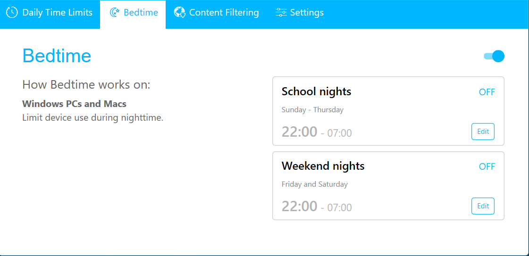Image resolution: width=529 pixels, height=256 pixels.
Task: Switch to the Daily Time Limits tab label
Action: tap(57, 13)
